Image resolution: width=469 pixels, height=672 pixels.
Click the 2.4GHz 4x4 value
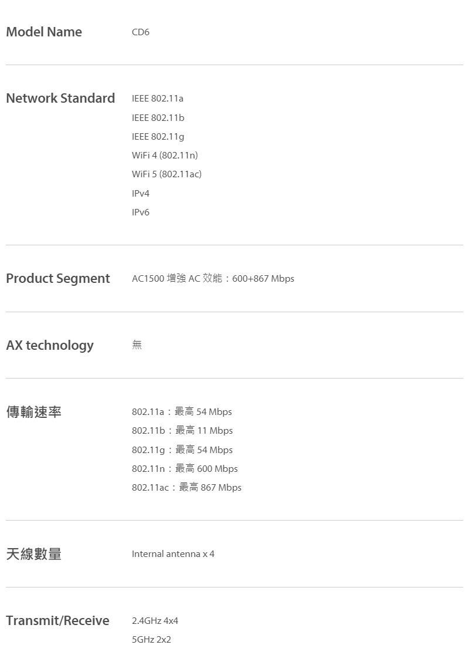point(155,620)
